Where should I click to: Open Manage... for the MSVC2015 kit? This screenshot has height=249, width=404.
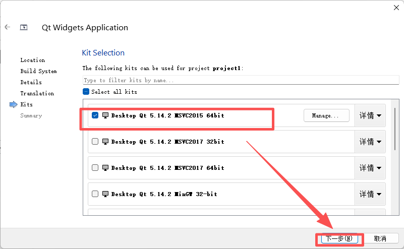point(326,115)
